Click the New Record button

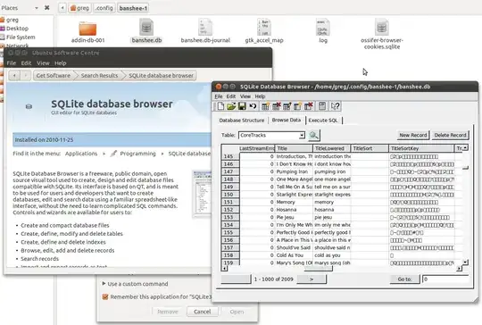coord(413,135)
